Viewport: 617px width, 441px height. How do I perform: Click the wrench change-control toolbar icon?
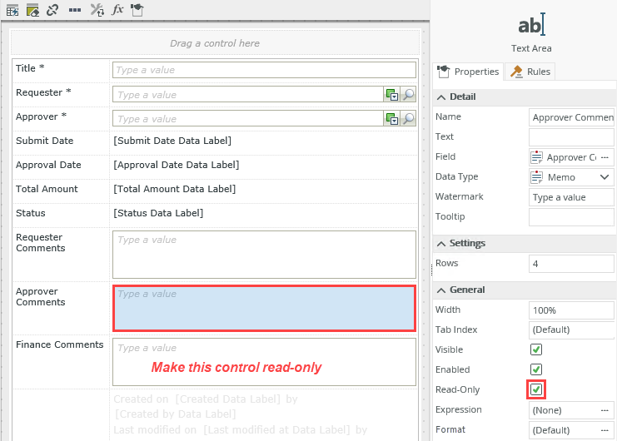(x=97, y=10)
